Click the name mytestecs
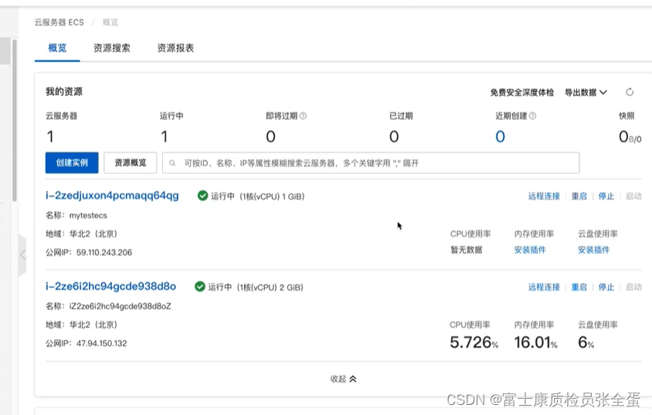Image resolution: width=652 pixels, height=415 pixels. click(88, 216)
